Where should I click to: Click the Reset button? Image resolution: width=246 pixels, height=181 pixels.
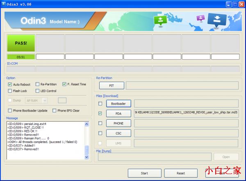tap(181, 173)
